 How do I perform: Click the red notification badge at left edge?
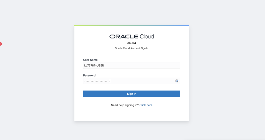pyautogui.click(x=1, y=44)
